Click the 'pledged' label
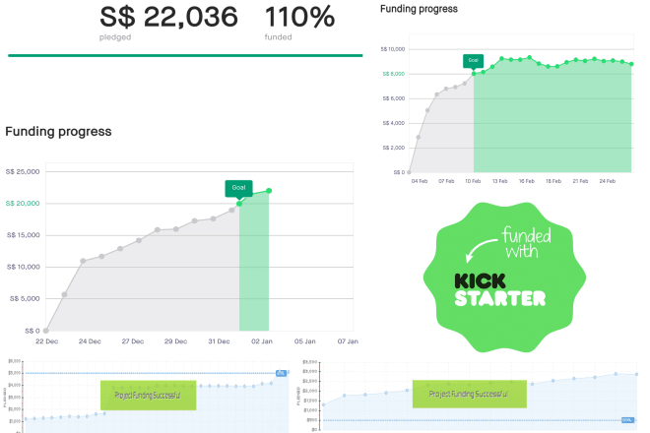The height and width of the screenshot is (433, 650). pyautogui.click(x=115, y=37)
